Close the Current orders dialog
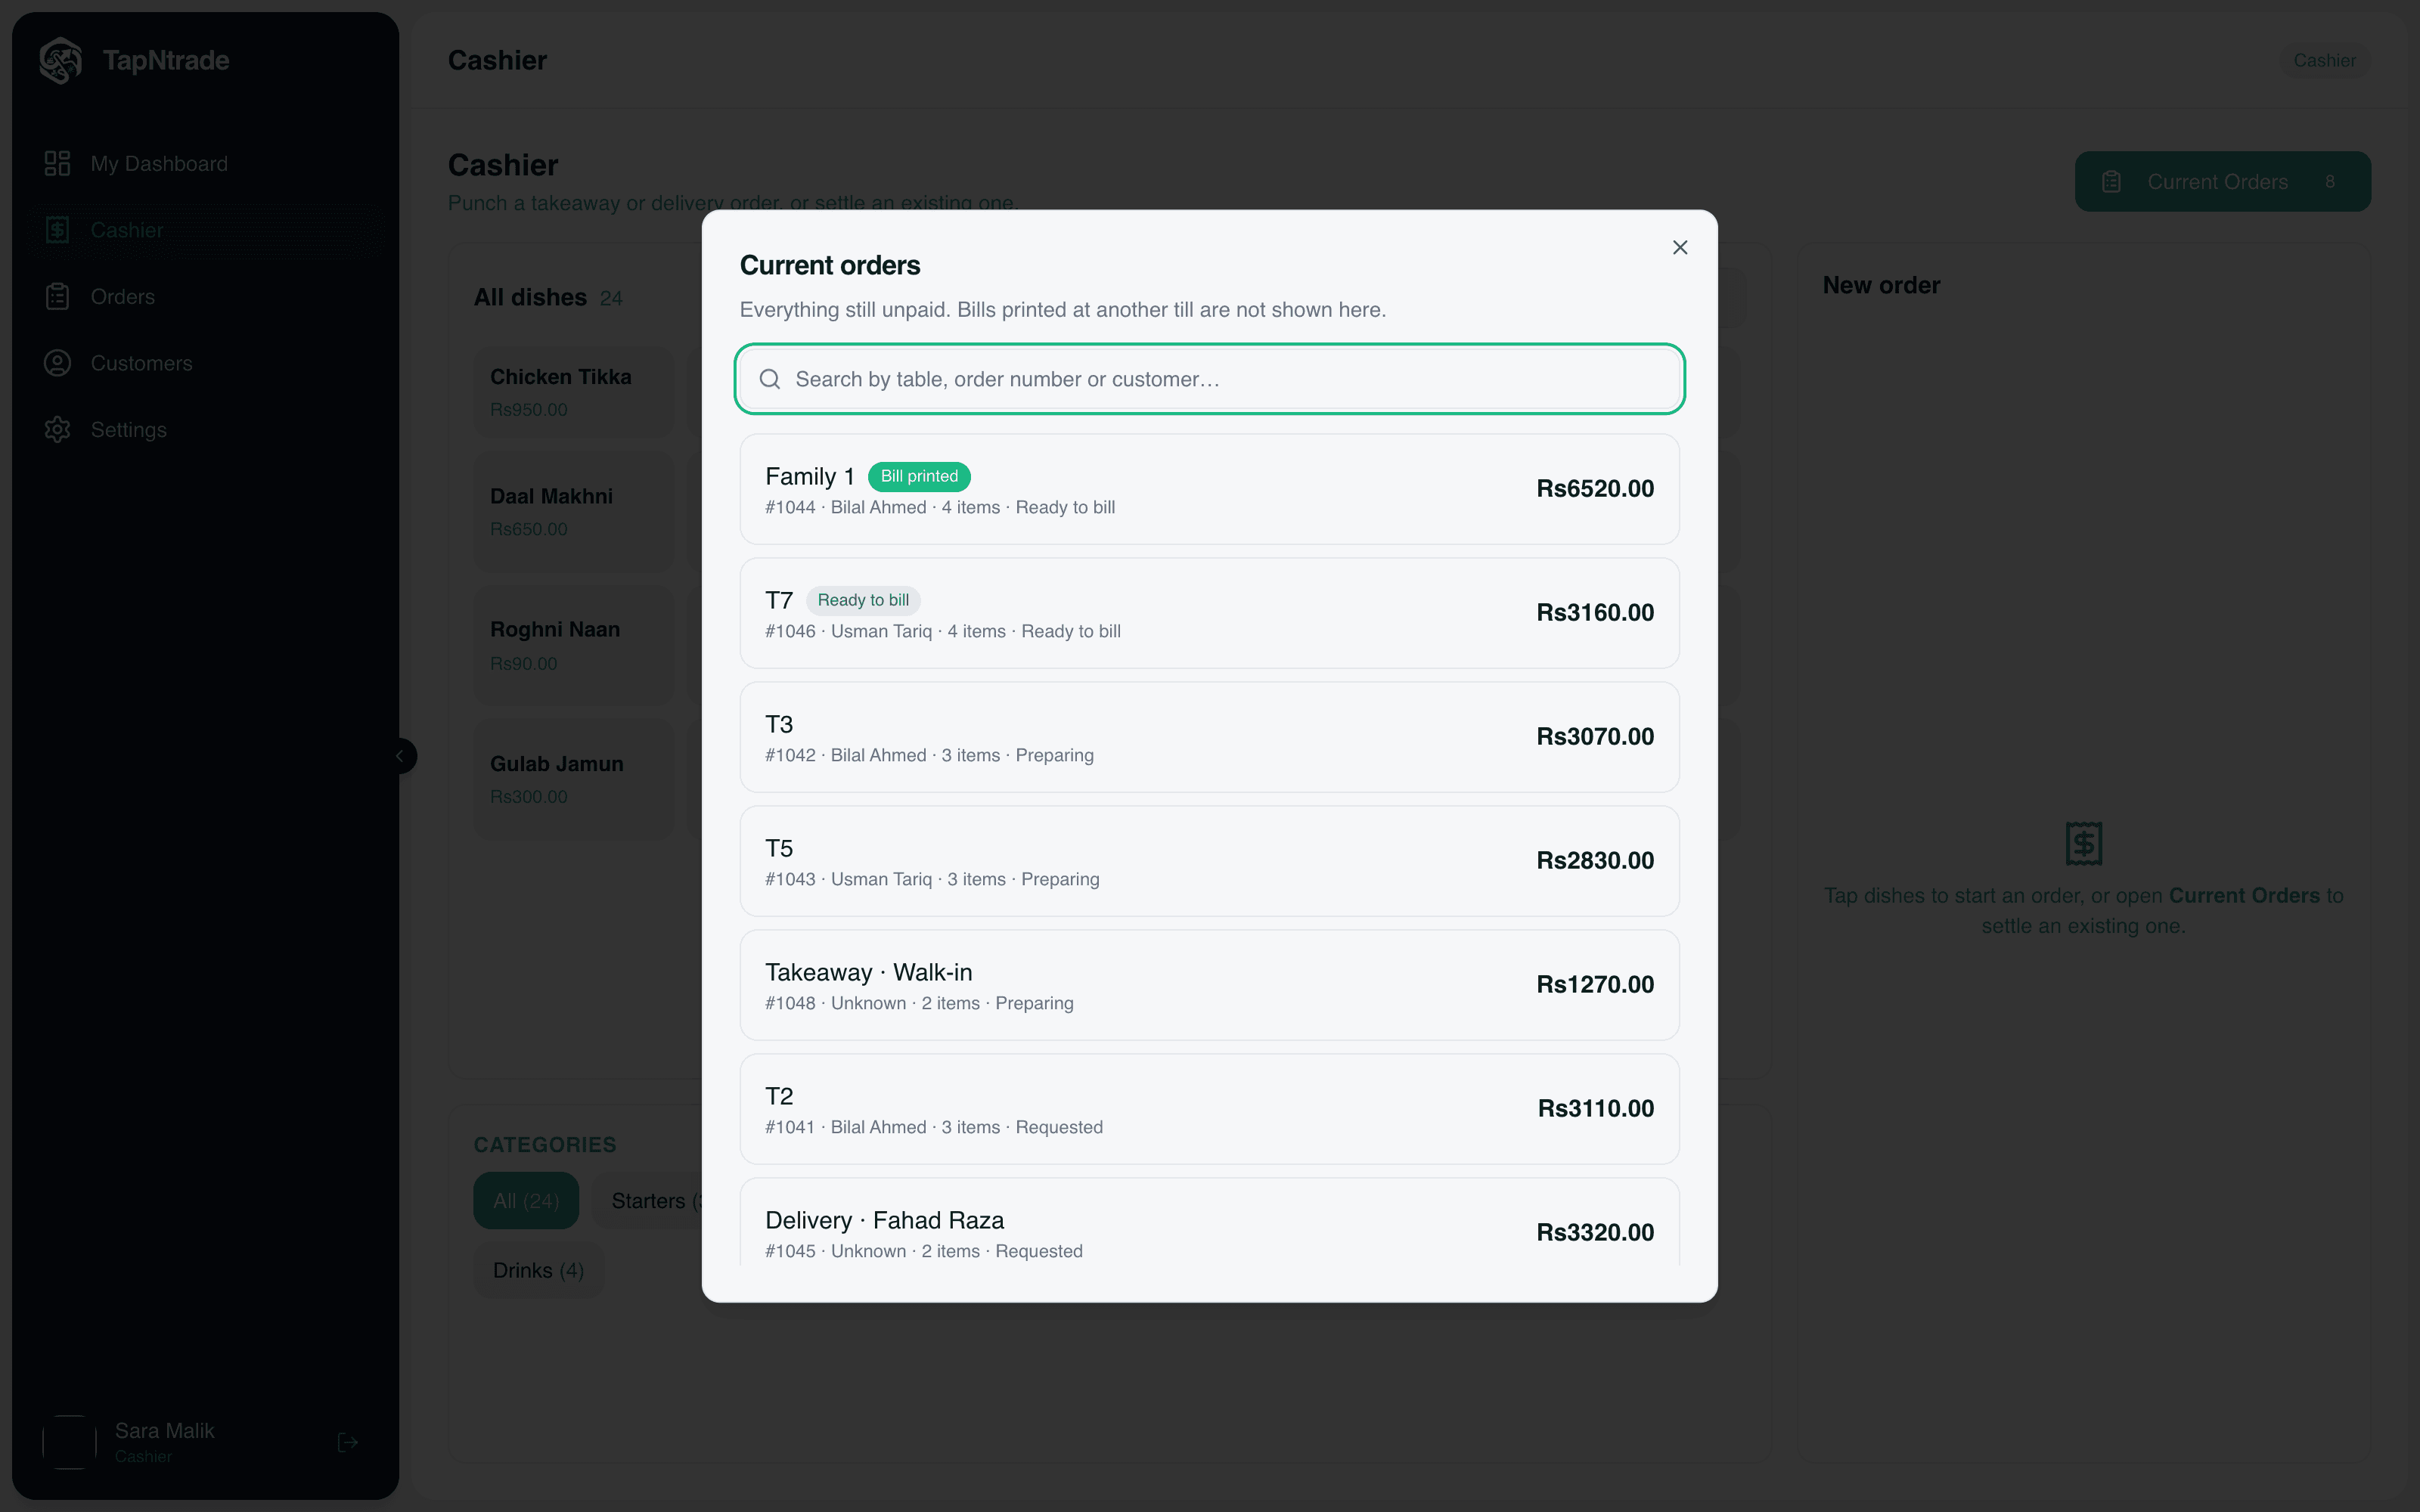2420x1512 pixels. click(x=1680, y=247)
